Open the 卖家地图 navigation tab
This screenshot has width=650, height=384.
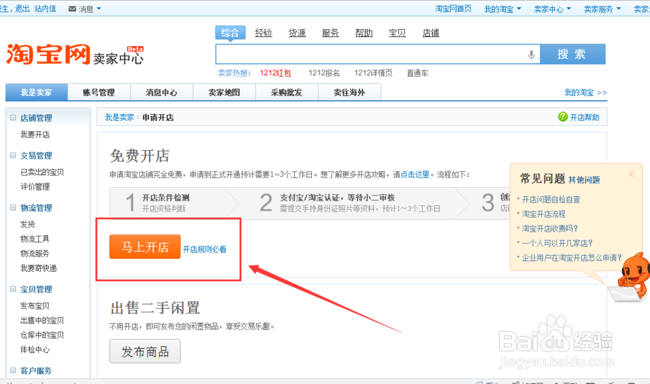224,92
